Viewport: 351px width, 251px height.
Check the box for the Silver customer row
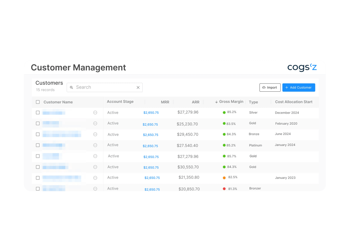tap(38, 113)
